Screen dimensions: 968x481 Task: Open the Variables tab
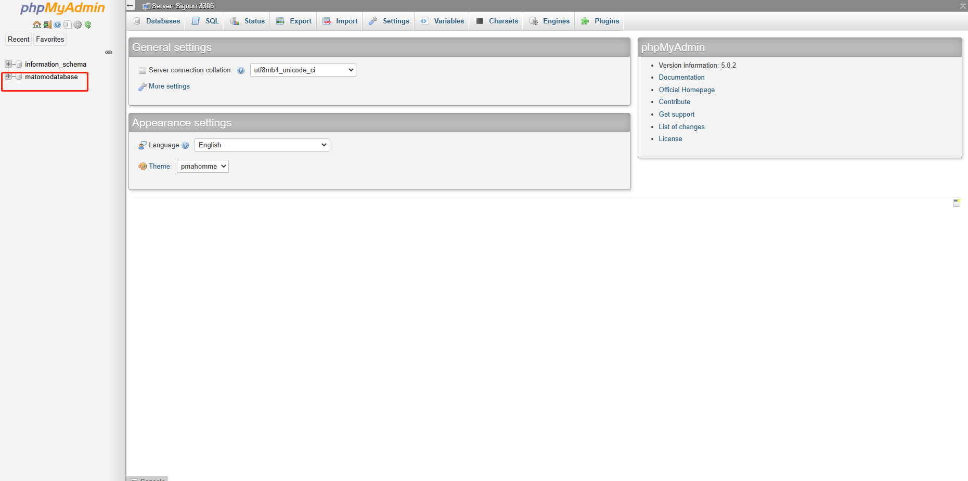(x=442, y=21)
